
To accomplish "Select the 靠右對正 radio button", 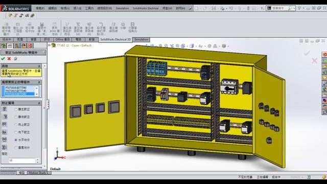I will [16, 117].
